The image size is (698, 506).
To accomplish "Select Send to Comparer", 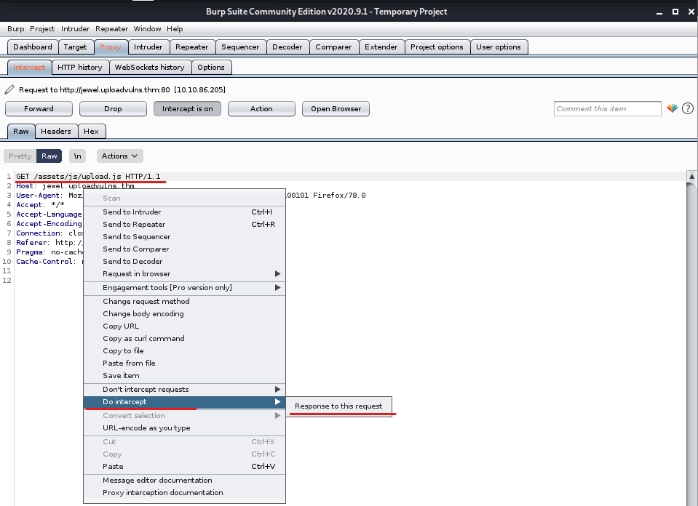I will 184,249.
